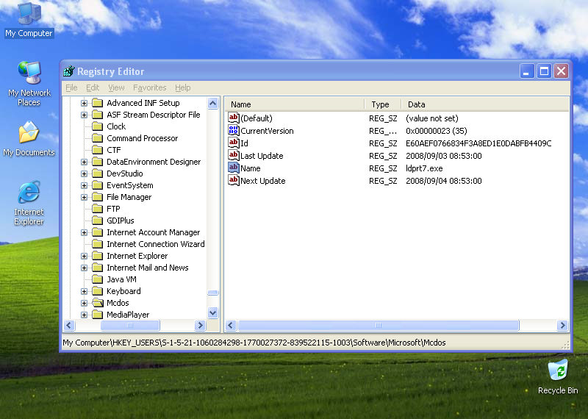This screenshot has height=419, width=588.
Task: Expand the Internet Explorer registry key
Action: coord(84,257)
